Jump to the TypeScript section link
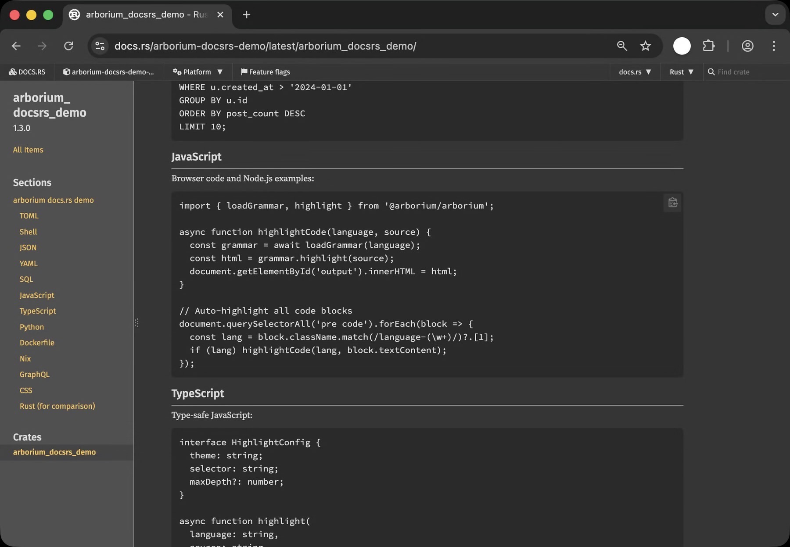Viewport: 790px width, 547px height. [x=38, y=311]
